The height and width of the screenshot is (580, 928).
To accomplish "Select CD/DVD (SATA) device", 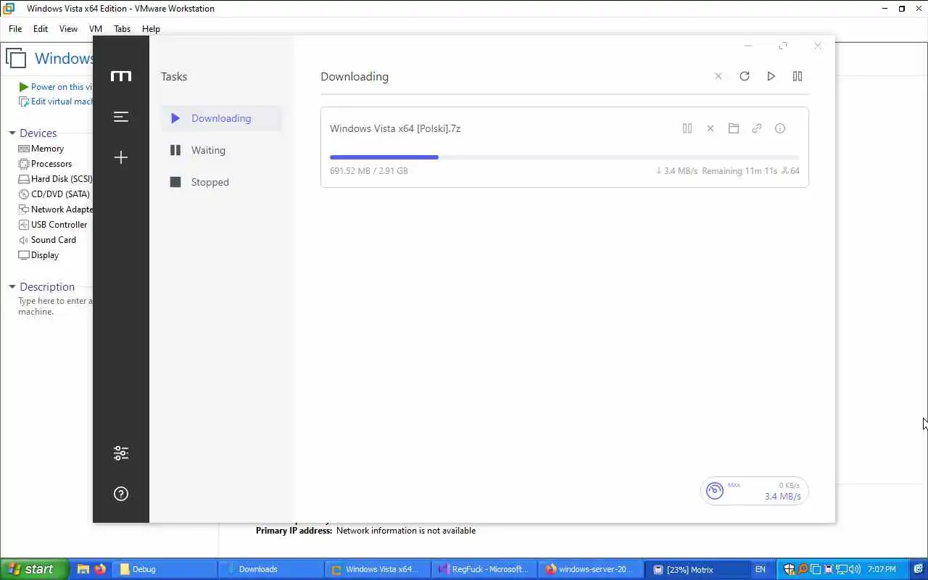I will [54, 194].
